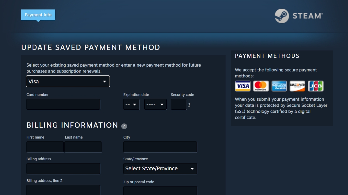Open the Billing Information help icon
Image resolution: width=348 pixels, height=195 pixels.
click(x=124, y=126)
